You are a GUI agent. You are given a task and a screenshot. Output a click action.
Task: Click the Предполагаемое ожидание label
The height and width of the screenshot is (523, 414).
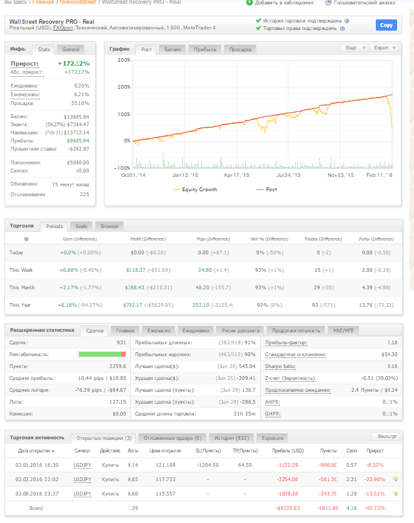point(298,390)
